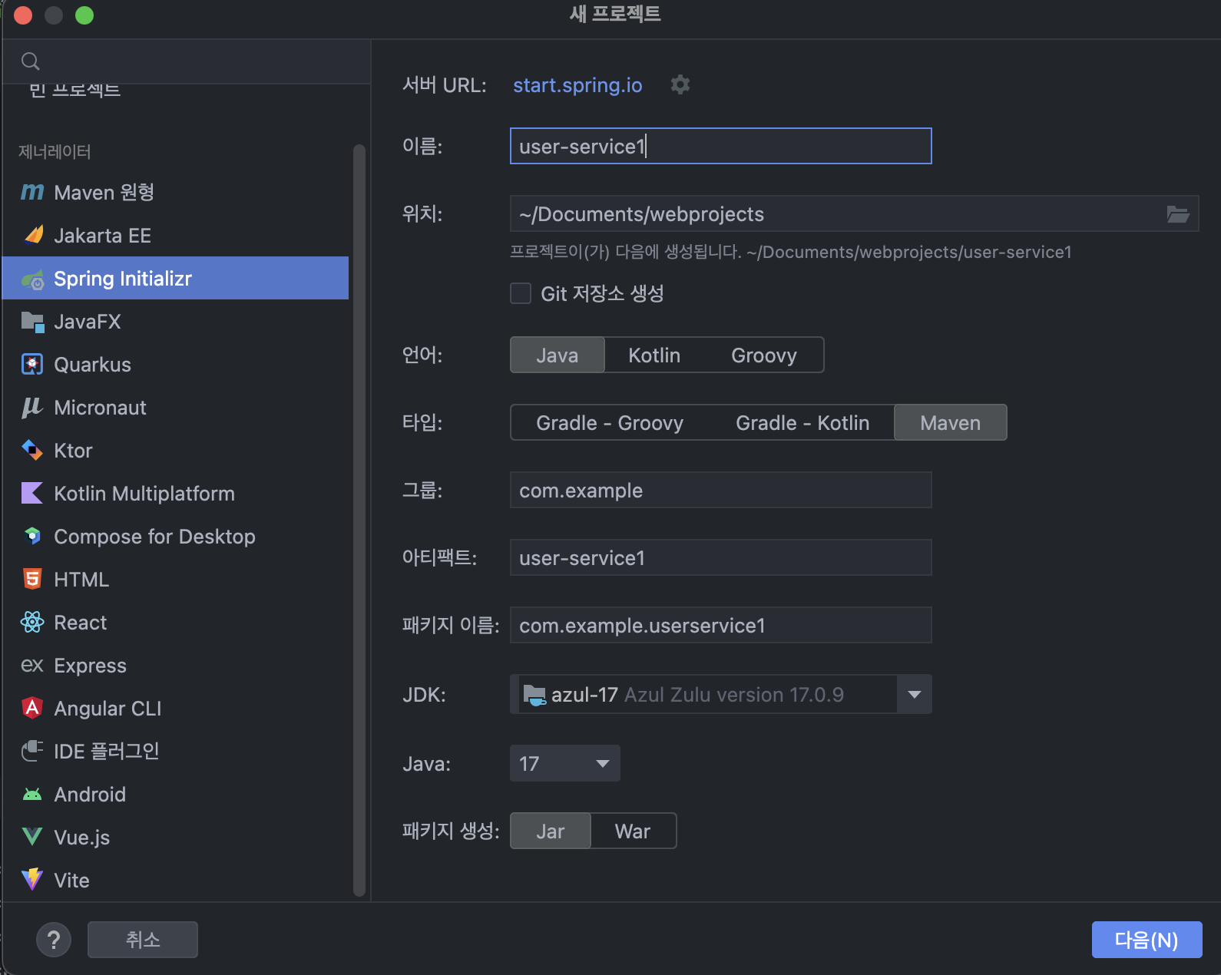The image size is (1221, 975).
Task: Select Maven 원형 generator
Action: pos(176,192)
